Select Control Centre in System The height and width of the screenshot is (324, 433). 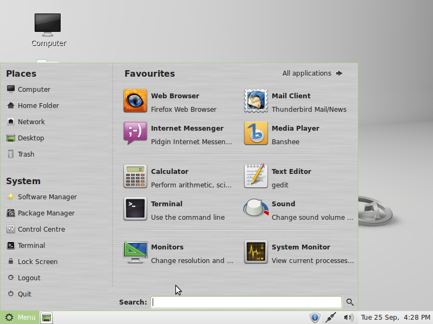[36, 229]
